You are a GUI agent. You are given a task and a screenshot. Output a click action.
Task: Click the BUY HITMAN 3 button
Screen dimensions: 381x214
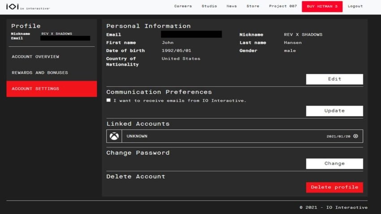322,7
